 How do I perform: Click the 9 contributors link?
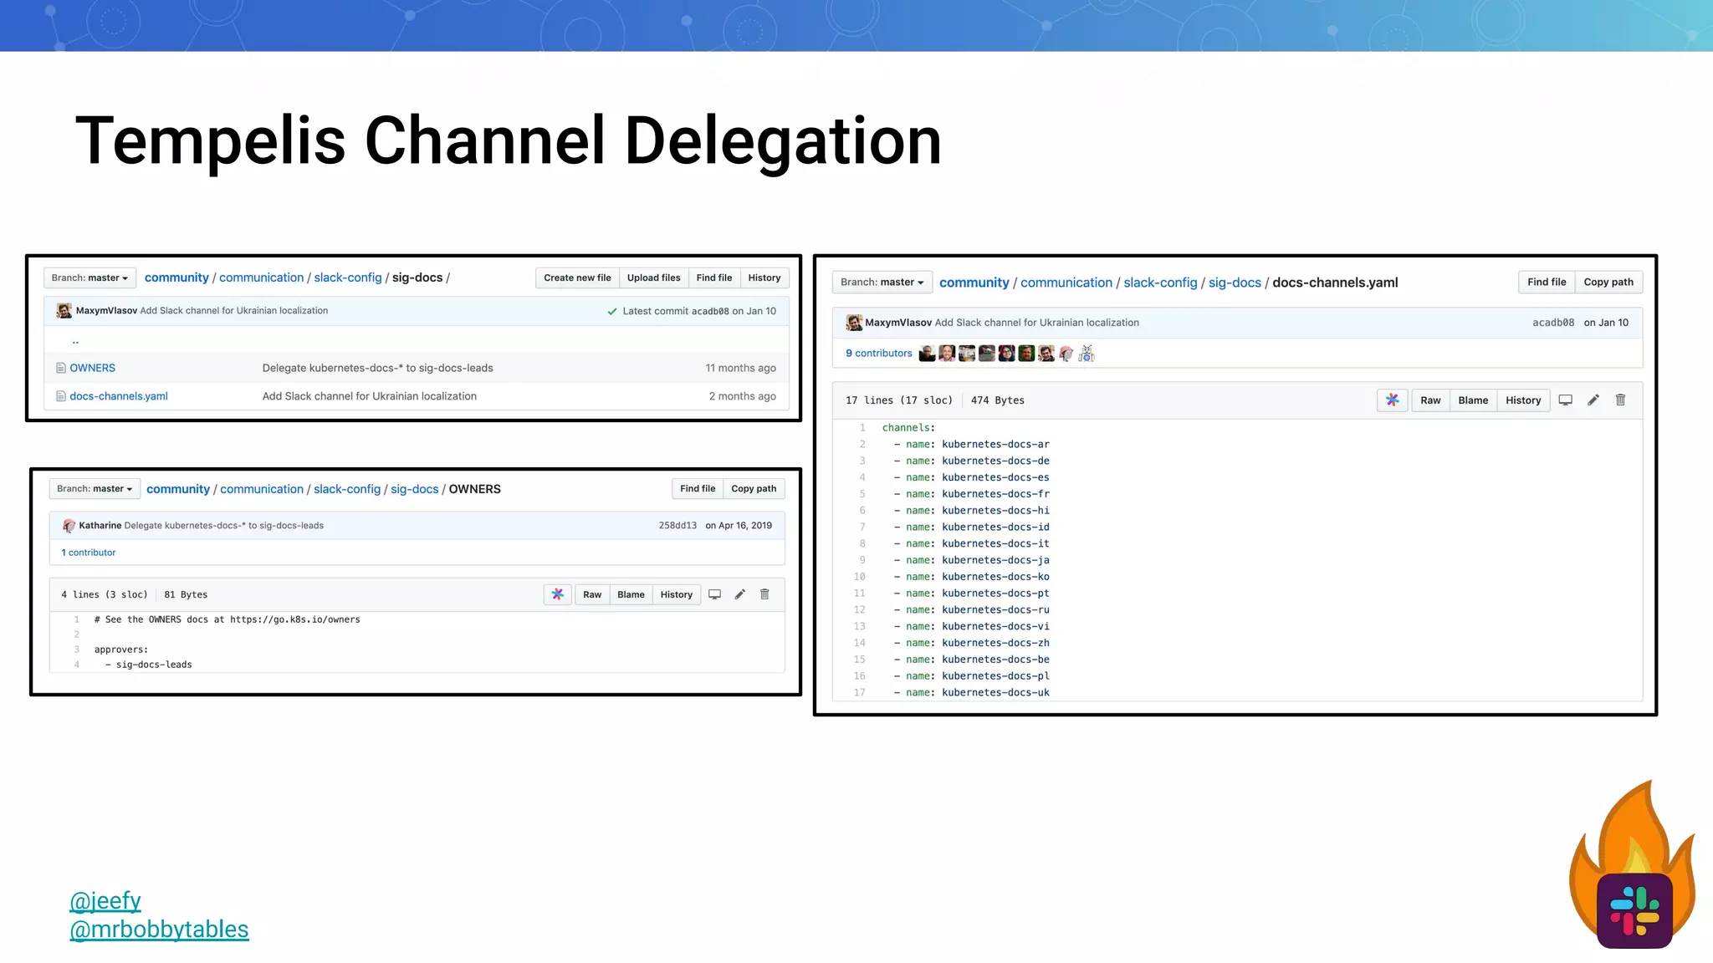tap(878, 354)
